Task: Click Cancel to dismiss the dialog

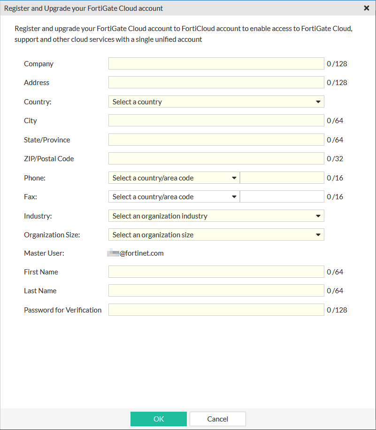Action: (x=217, y=419)
